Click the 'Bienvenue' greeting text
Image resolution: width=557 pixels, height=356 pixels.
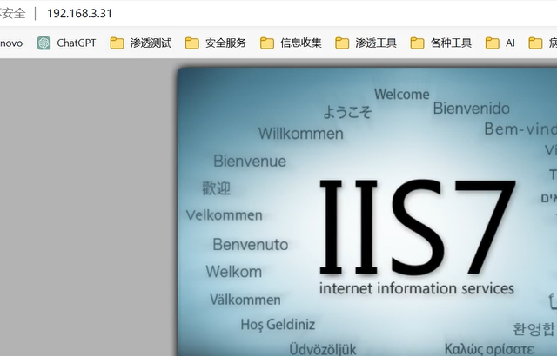coord(249,161)
